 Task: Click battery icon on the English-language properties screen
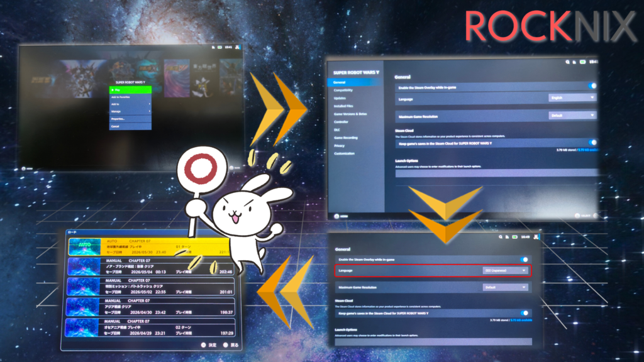click(x=582, y=62)
